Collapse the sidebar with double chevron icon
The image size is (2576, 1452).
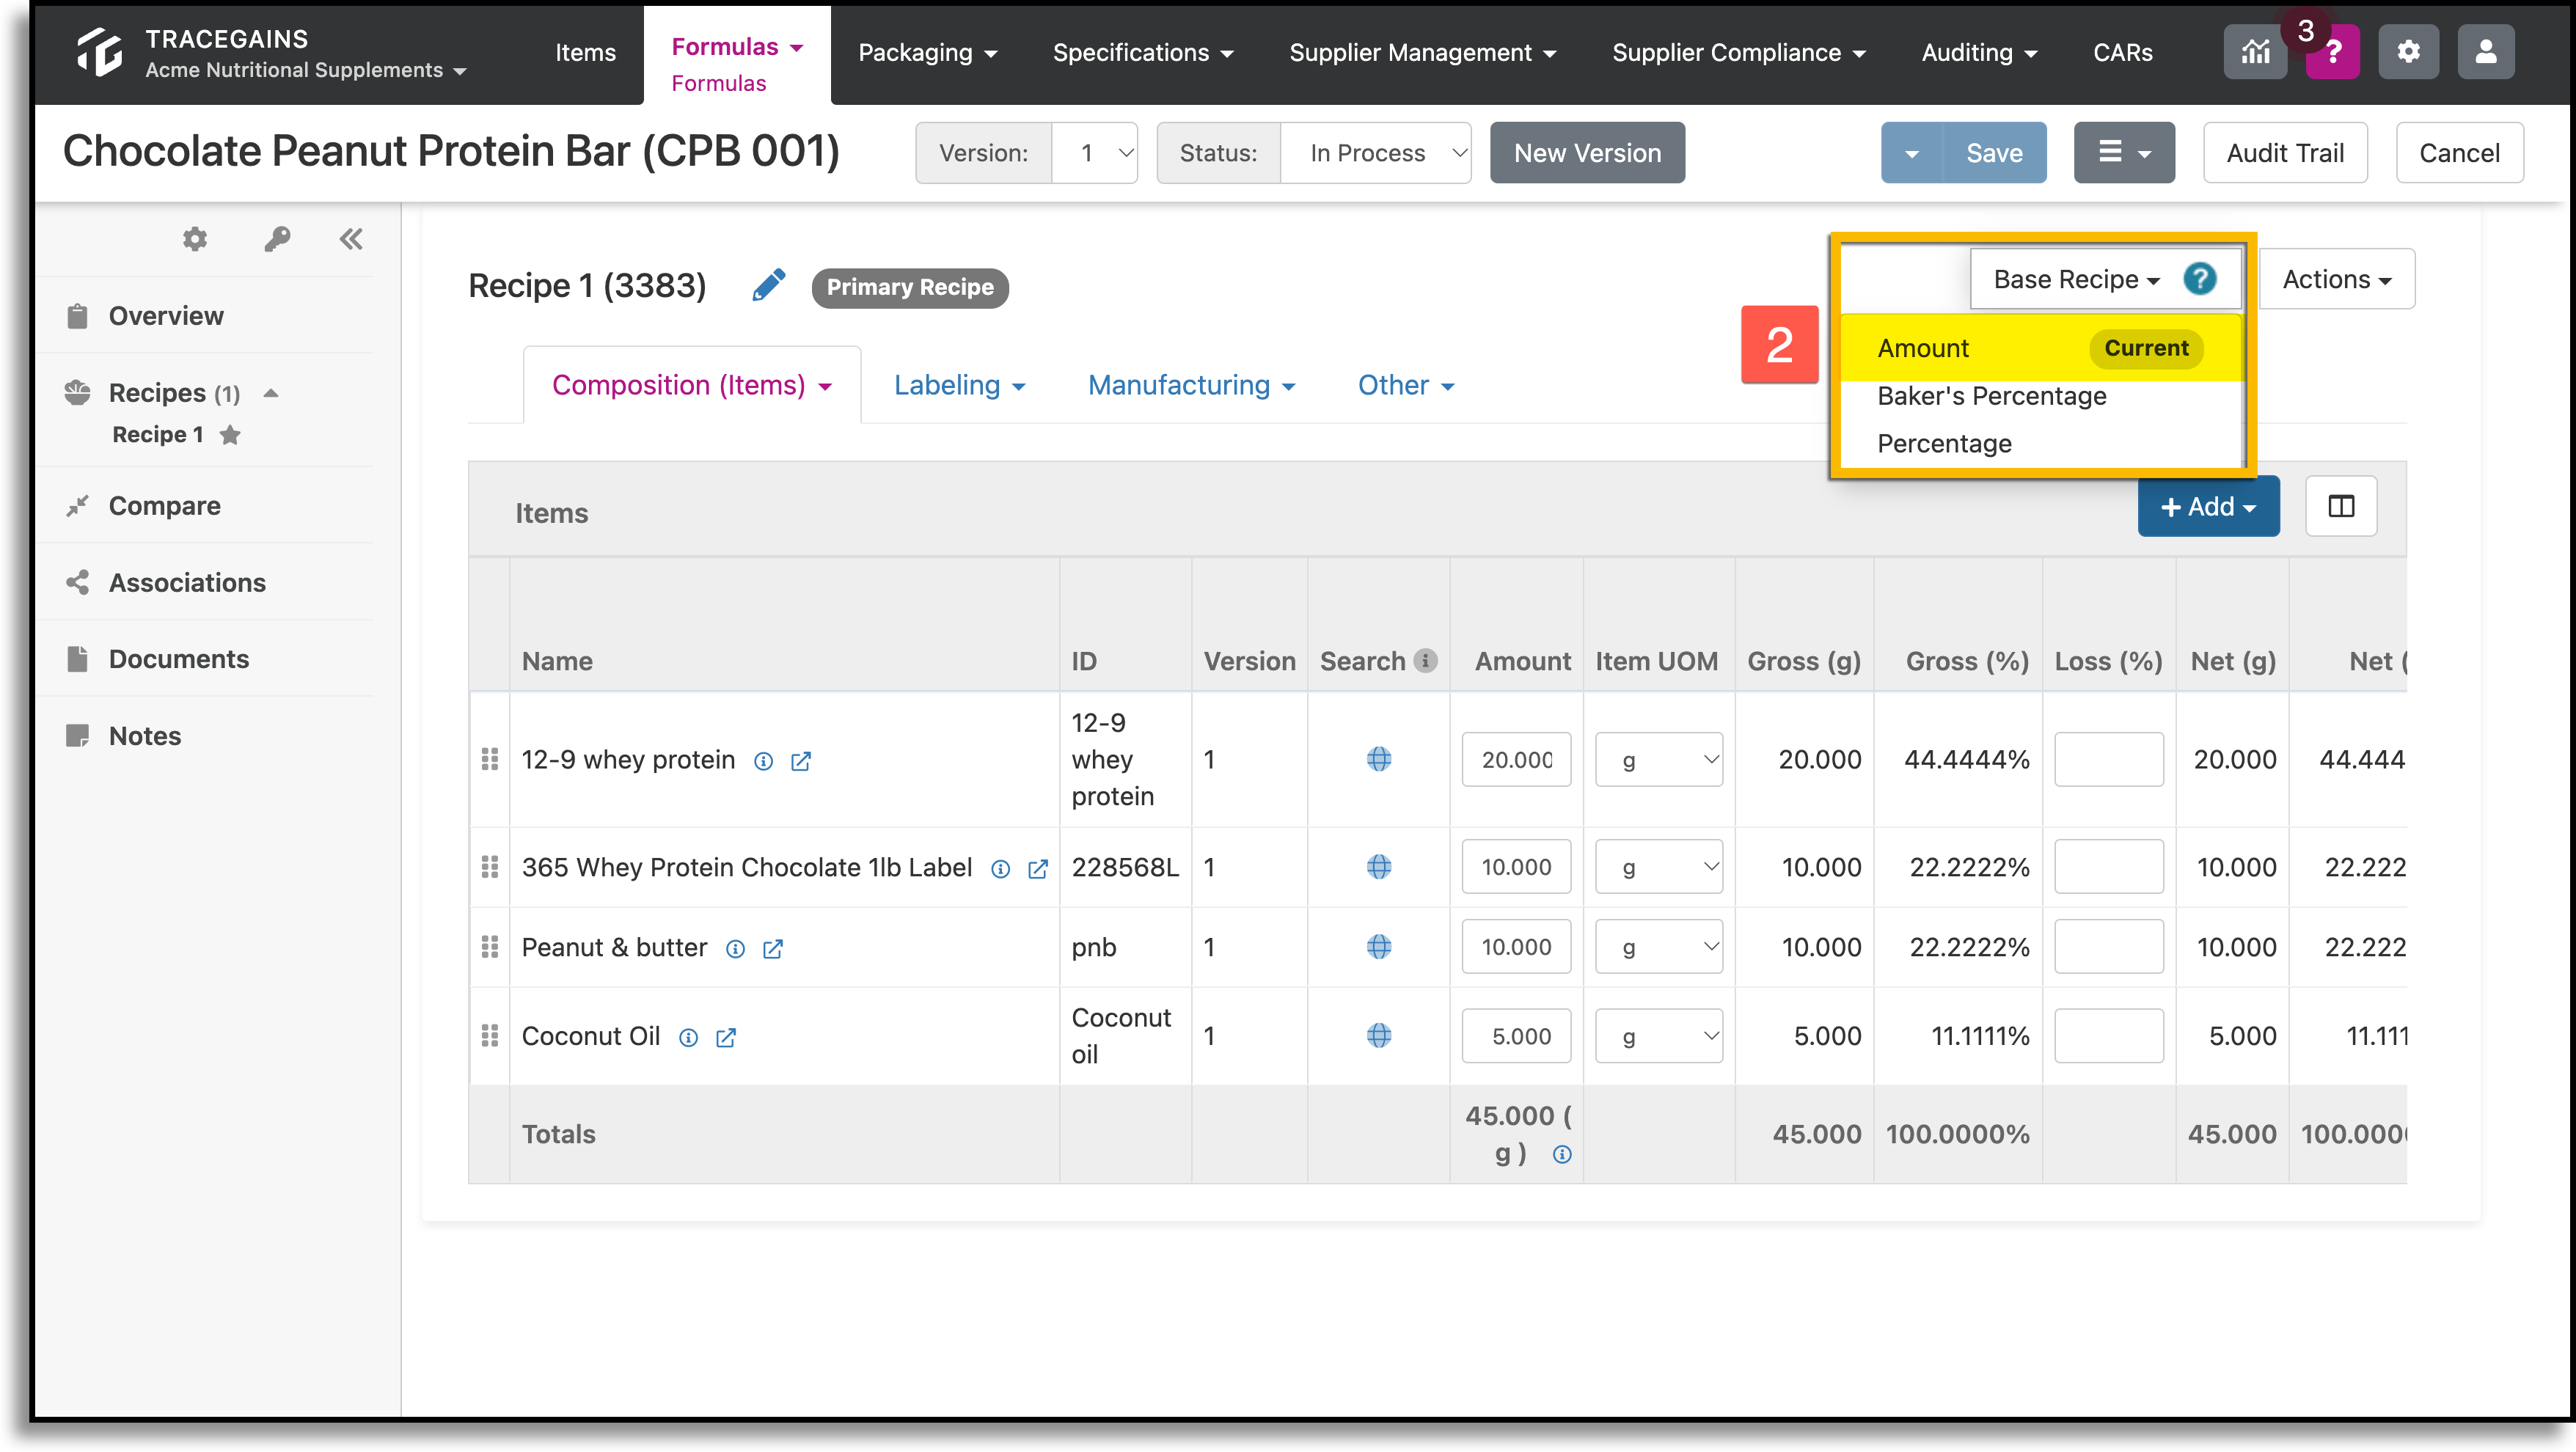pyautogui.click(x=351, y=239)
